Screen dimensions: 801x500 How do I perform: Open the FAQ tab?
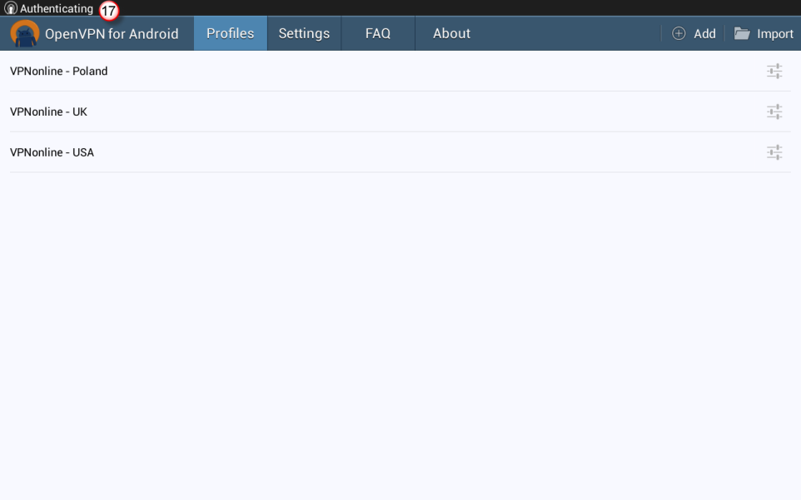click(378, 33)
